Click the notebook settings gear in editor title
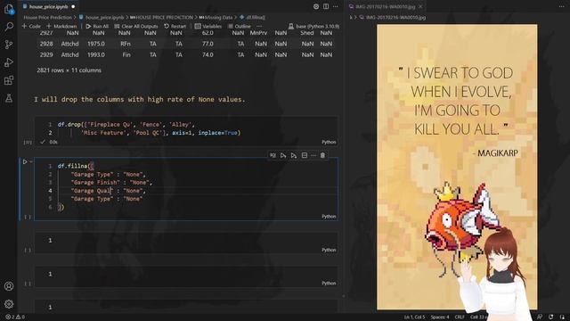The height and width of the screenshot is (321, 570). pyautogui.click(x=316, y=6)
